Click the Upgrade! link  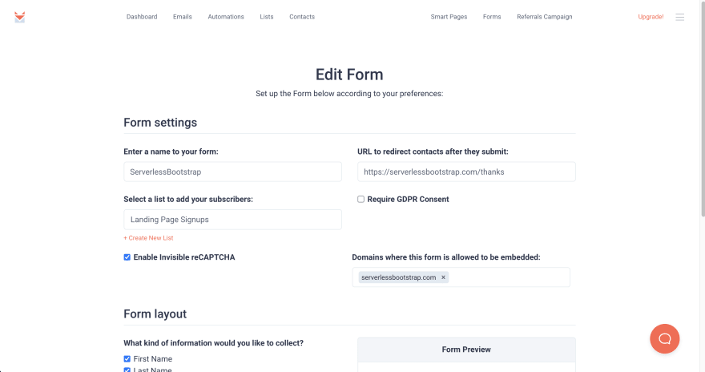tap(651, 17)
